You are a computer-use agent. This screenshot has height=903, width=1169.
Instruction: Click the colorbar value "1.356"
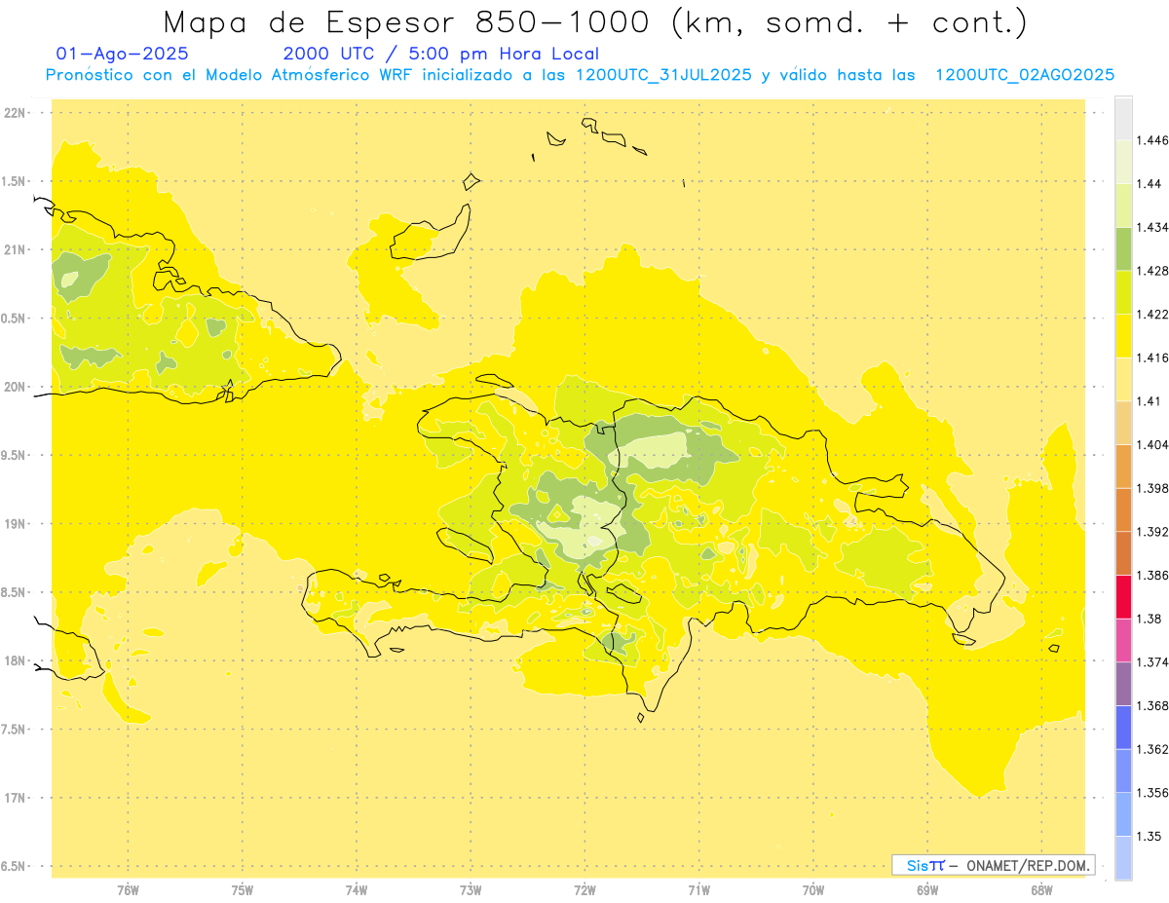[1151, 793]
